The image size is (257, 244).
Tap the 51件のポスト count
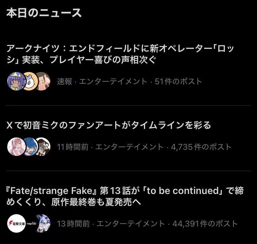179,82
